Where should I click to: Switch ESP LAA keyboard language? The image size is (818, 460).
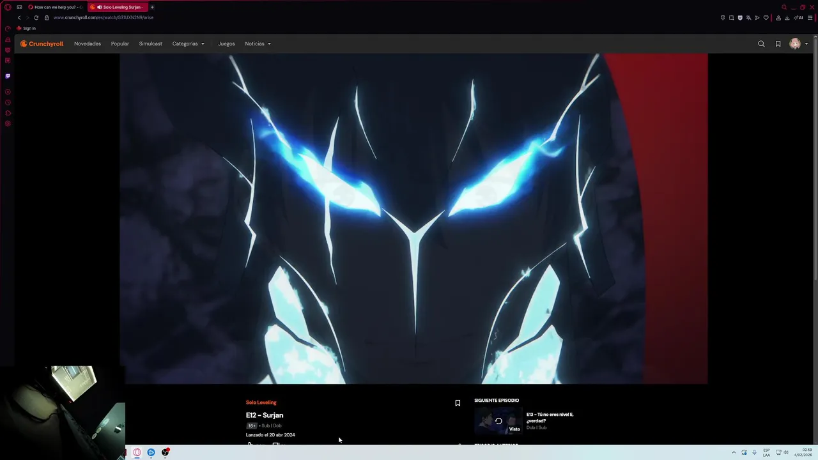click(x=766, y=452)
